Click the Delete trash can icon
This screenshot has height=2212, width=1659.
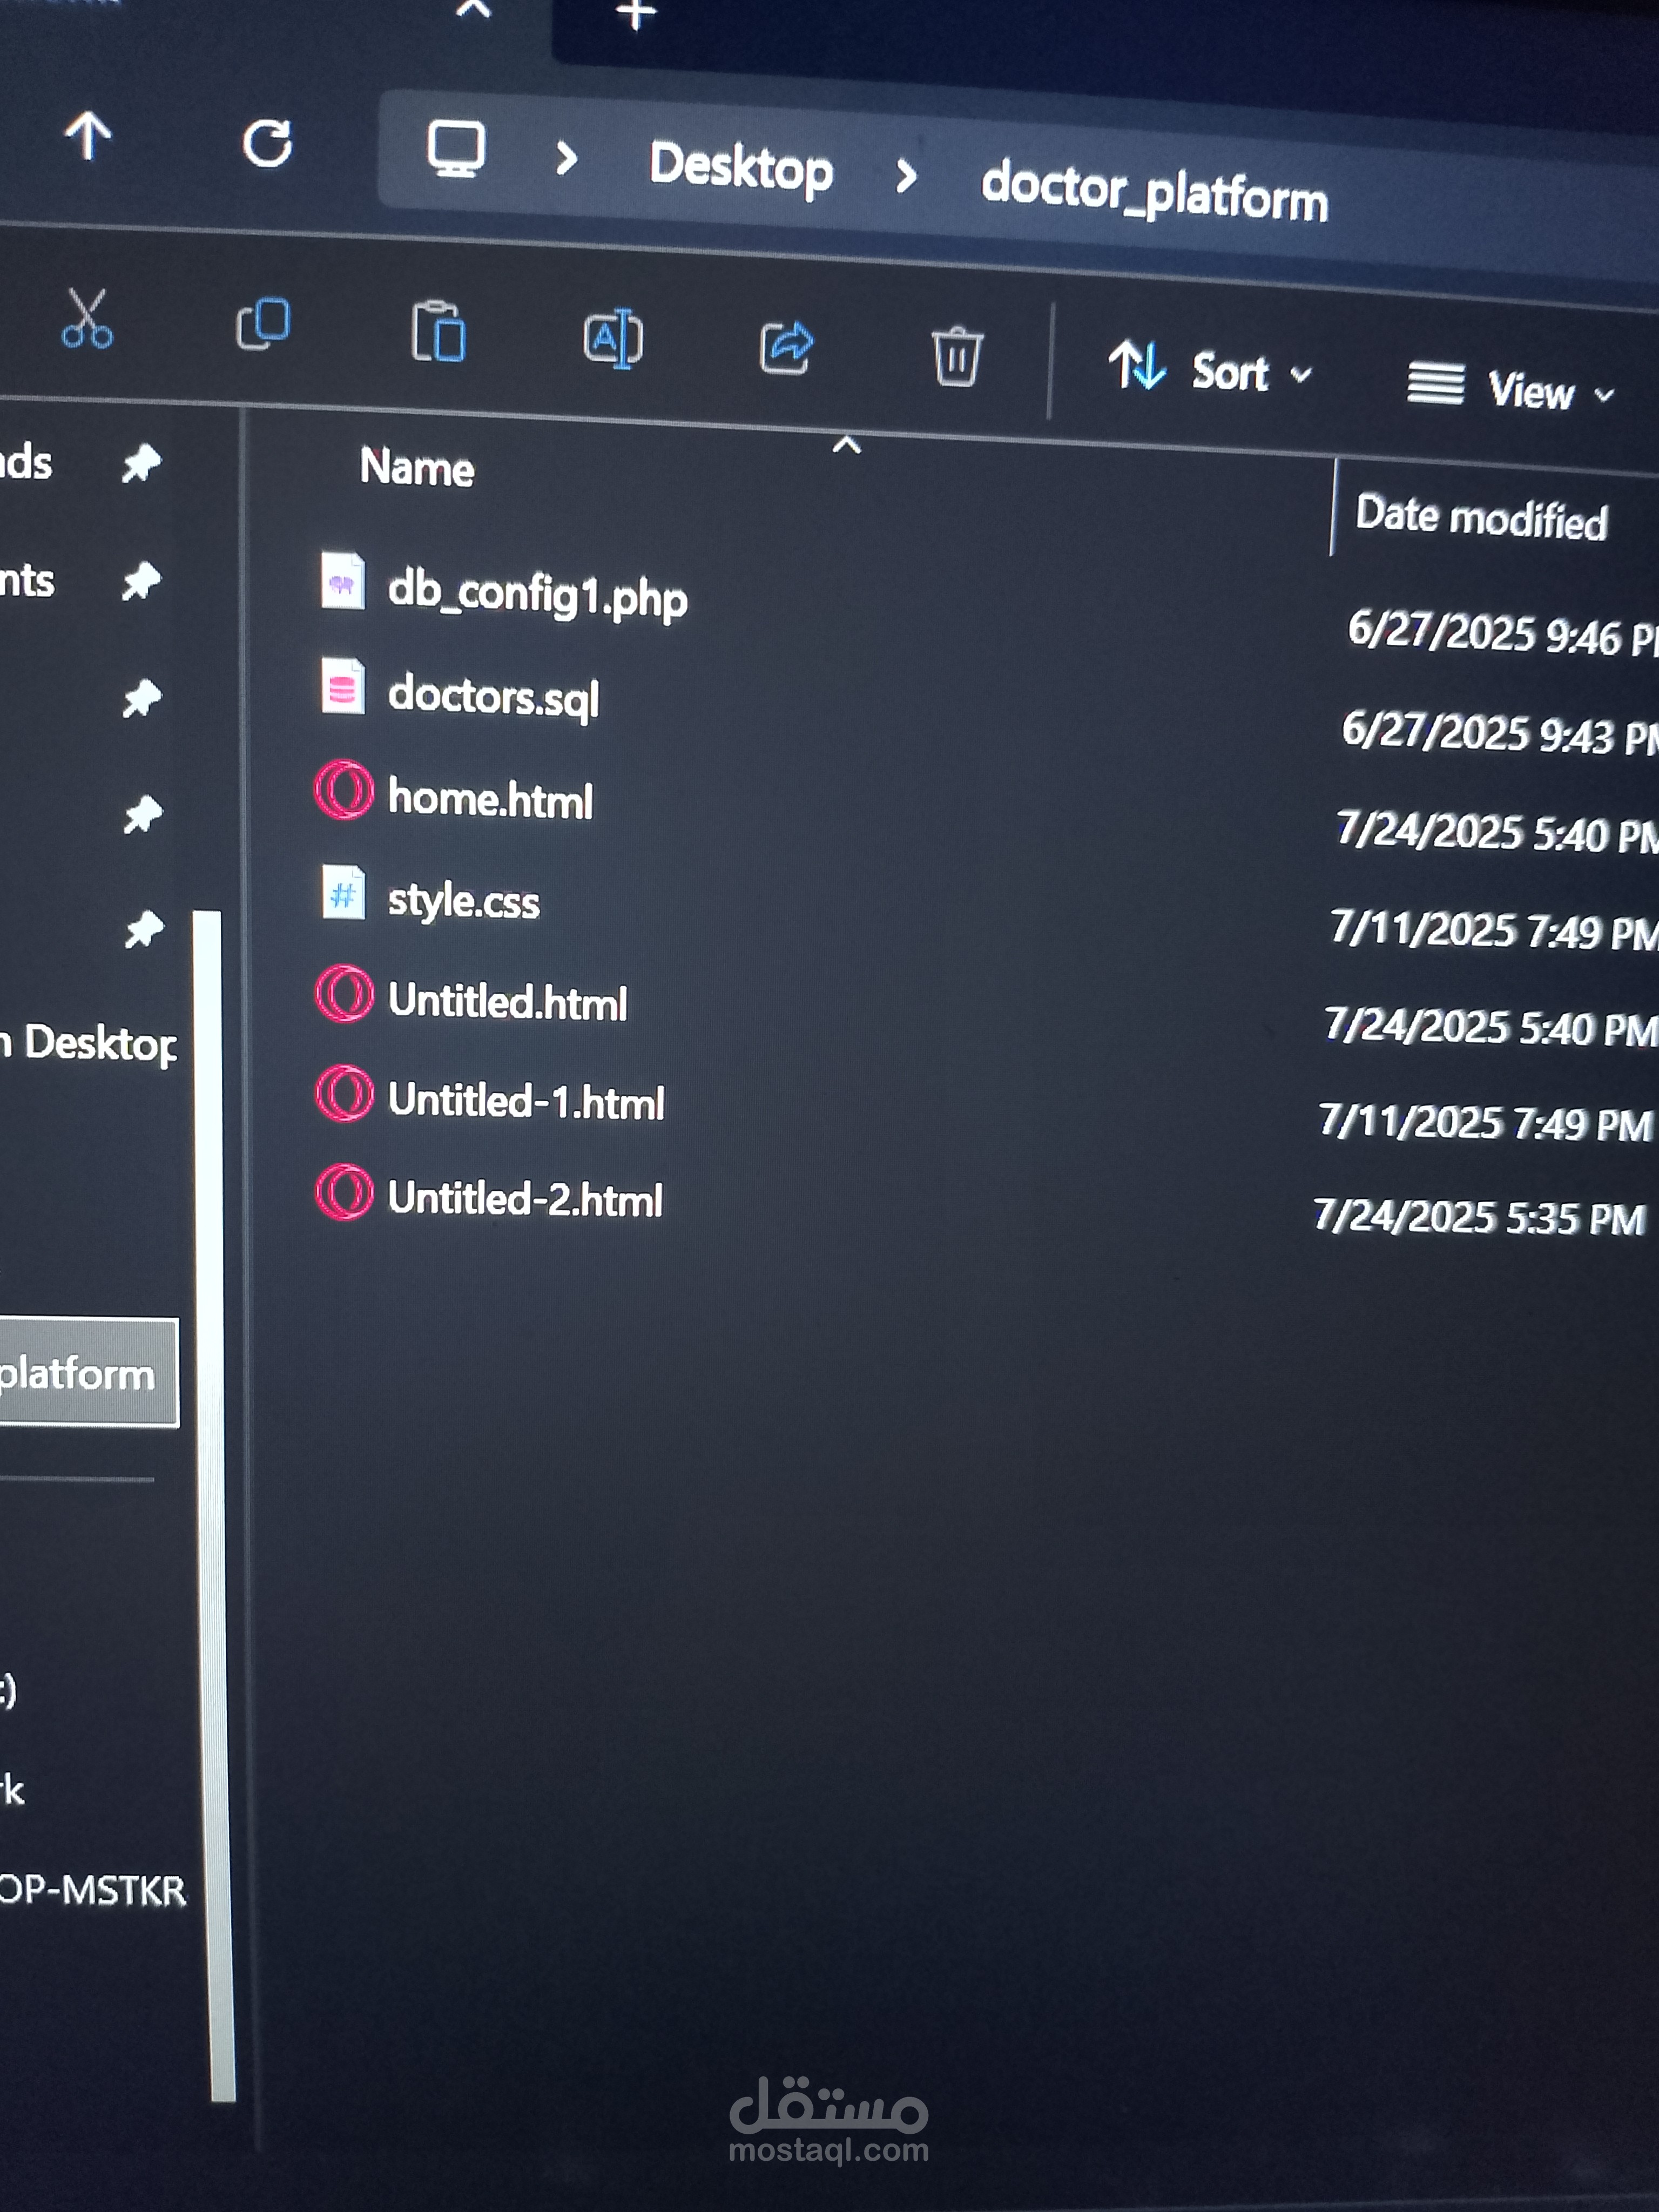click(956, 356)
